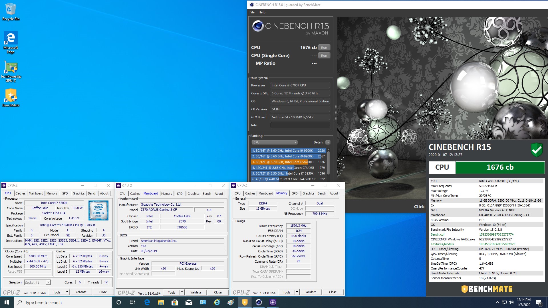Open Internet Explorer from the taskbar
548x308 pixels.
[x=217, y=302]
